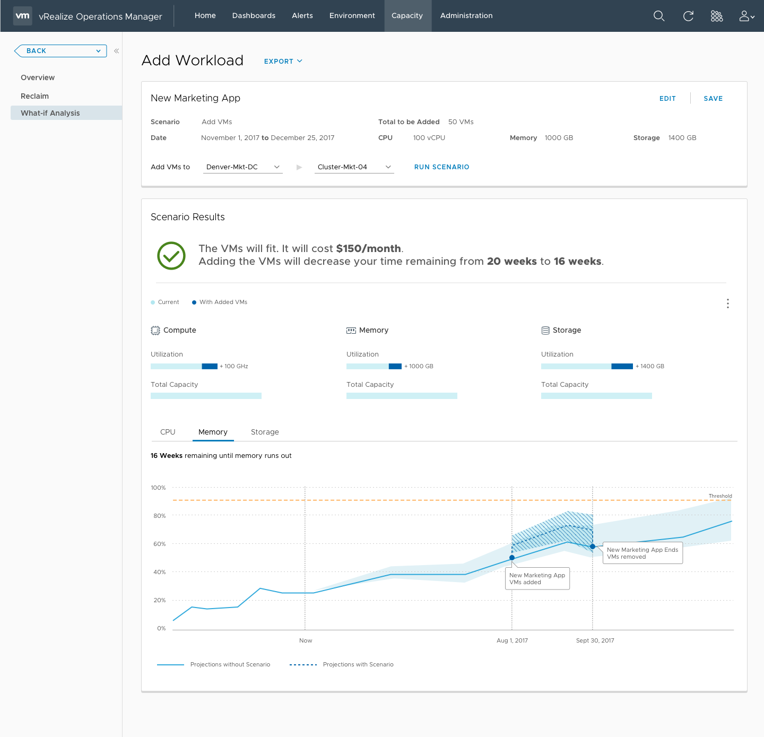Click the VMs removed chart marker
The height and width of the screenshot is (737, 764).
[593, 547]
